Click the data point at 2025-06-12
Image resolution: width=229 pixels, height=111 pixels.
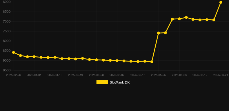coord(200,20)
